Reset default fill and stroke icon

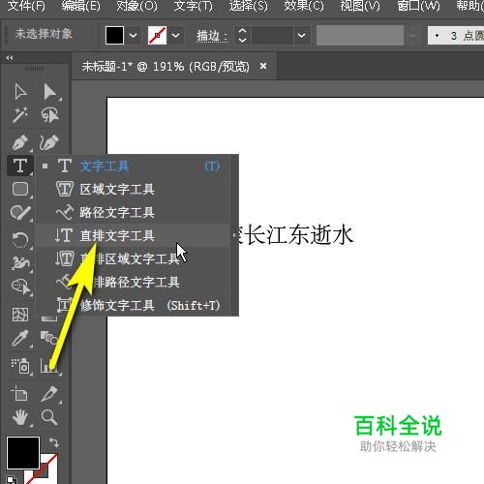coord(11,479)
